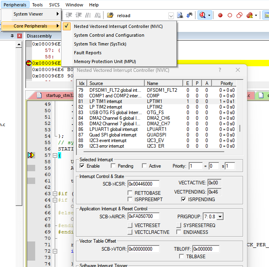The image size is (269, 267).
Task: Click the Indent Selected Text toolbar icon
Action: point(69,16)
